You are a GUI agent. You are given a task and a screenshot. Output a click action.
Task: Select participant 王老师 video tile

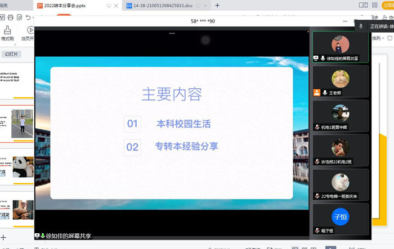click(x=341, y=81)
